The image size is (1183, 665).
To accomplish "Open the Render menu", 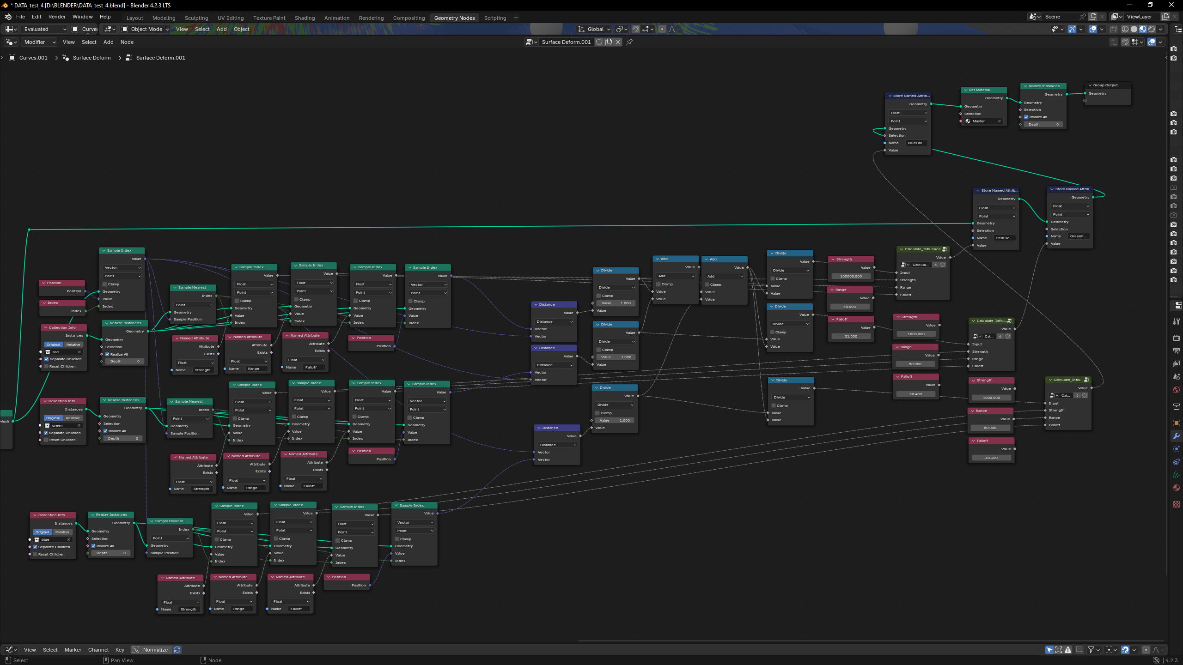I will click(57, 17).
